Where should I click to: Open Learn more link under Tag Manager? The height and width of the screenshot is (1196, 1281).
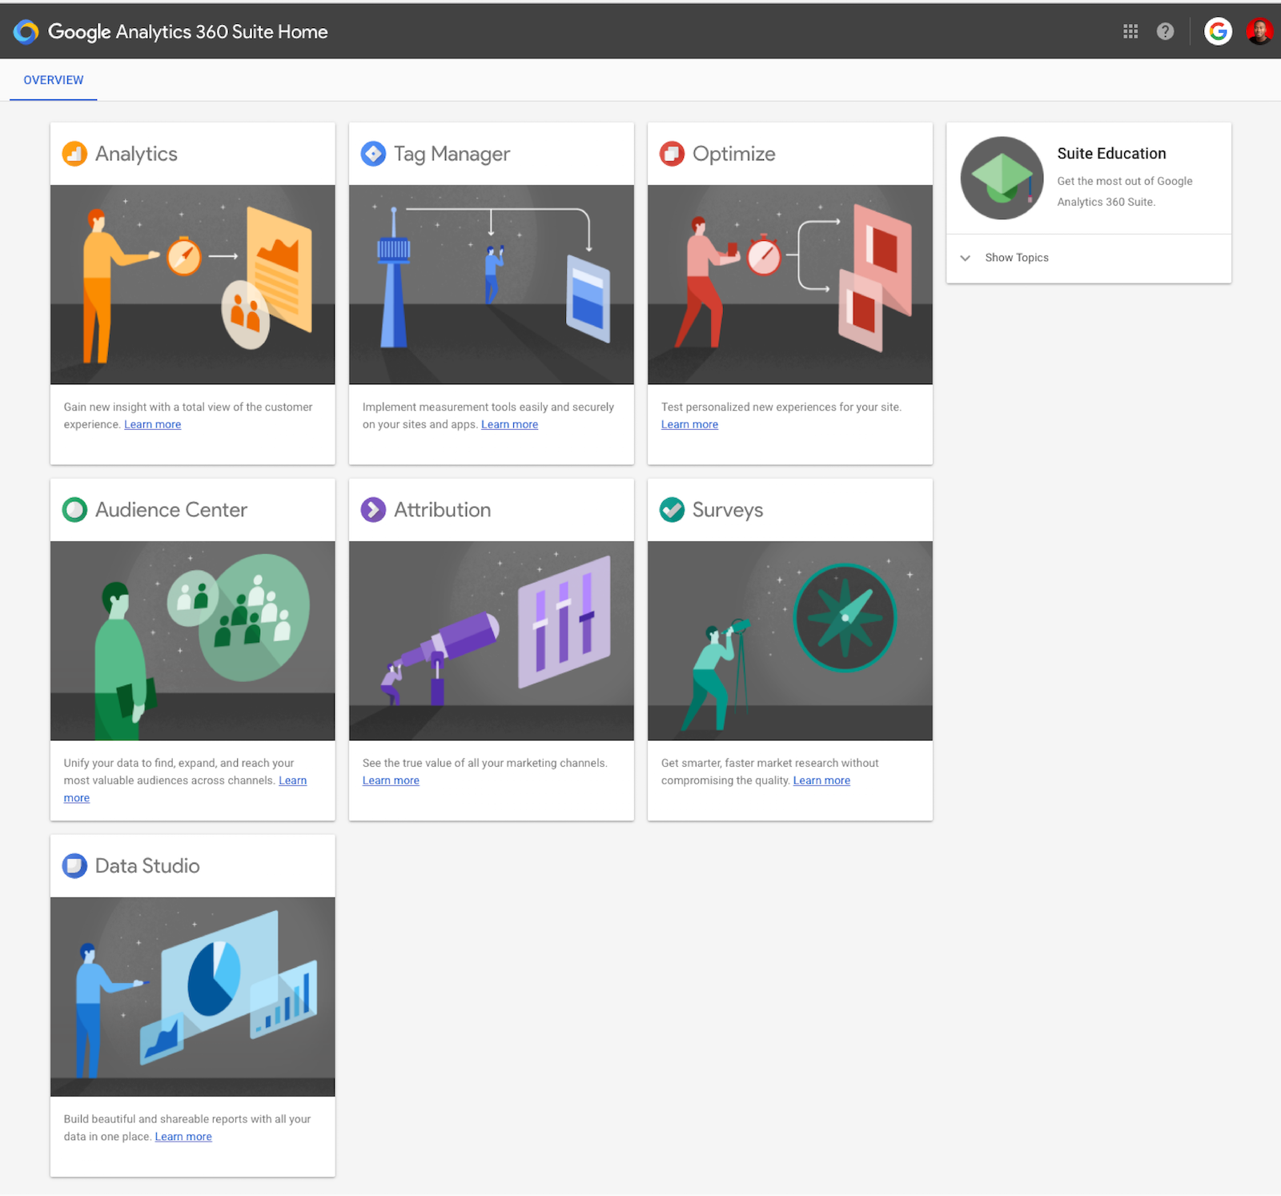[509, 424]
